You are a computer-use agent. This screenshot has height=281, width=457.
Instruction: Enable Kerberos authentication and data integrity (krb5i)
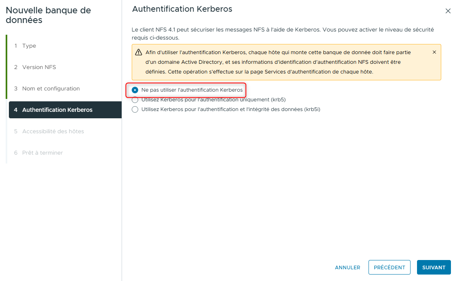(135, 109)
